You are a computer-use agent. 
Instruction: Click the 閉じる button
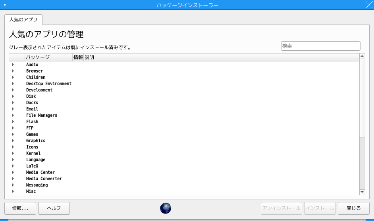(354, 208)
